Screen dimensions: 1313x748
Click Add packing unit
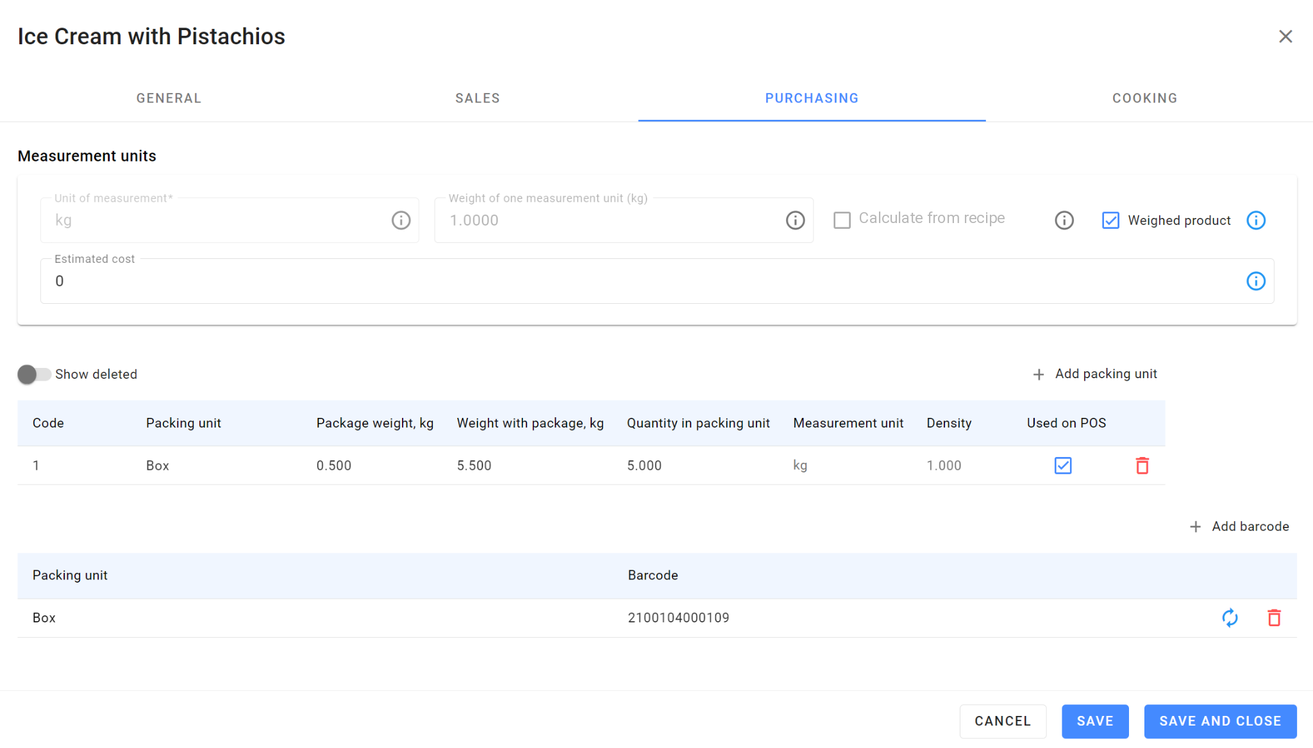click(1095, 374)
